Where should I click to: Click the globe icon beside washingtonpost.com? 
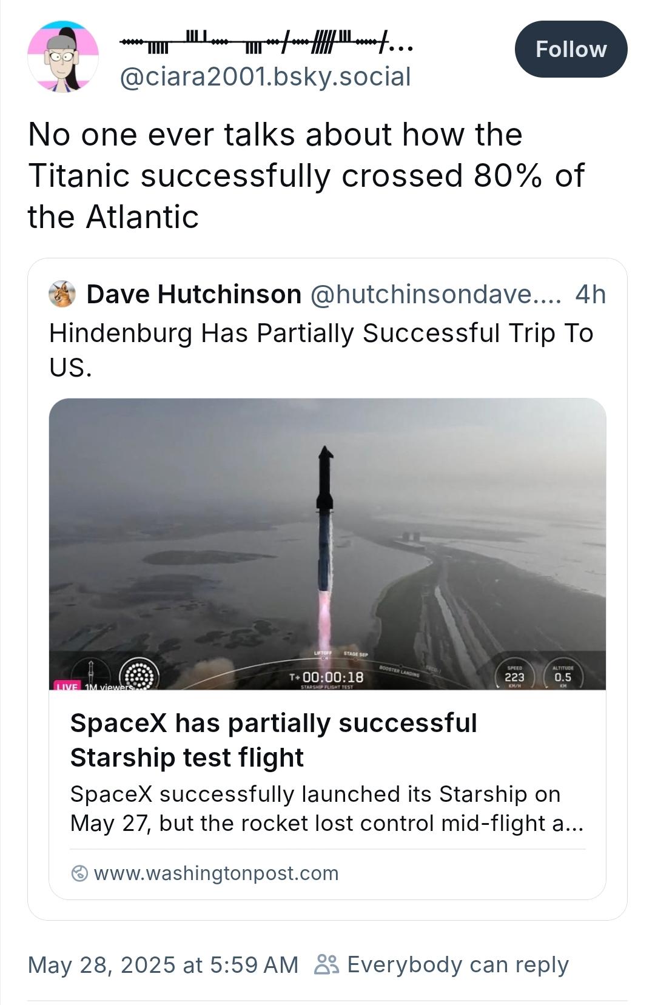[79, 873]
